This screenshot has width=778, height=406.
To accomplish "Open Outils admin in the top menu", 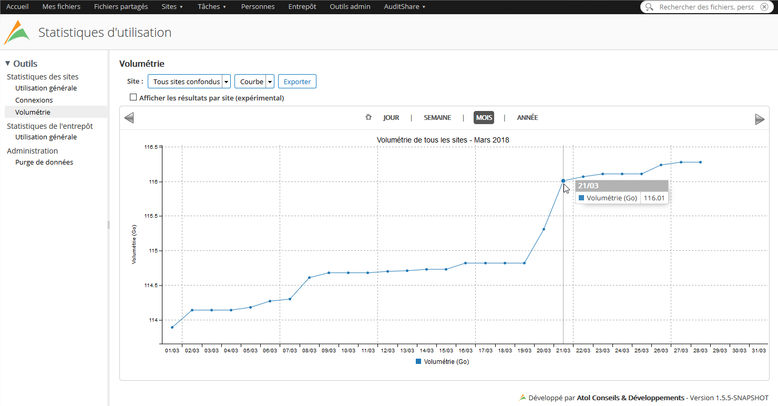I will click(350, 7).
